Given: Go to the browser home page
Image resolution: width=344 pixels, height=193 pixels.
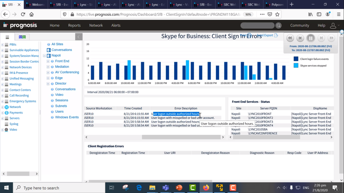Looking at the screenshot, I should [x=31, y=14].
